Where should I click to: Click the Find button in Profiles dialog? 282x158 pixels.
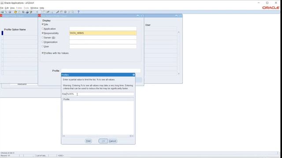tap(88, 141)
